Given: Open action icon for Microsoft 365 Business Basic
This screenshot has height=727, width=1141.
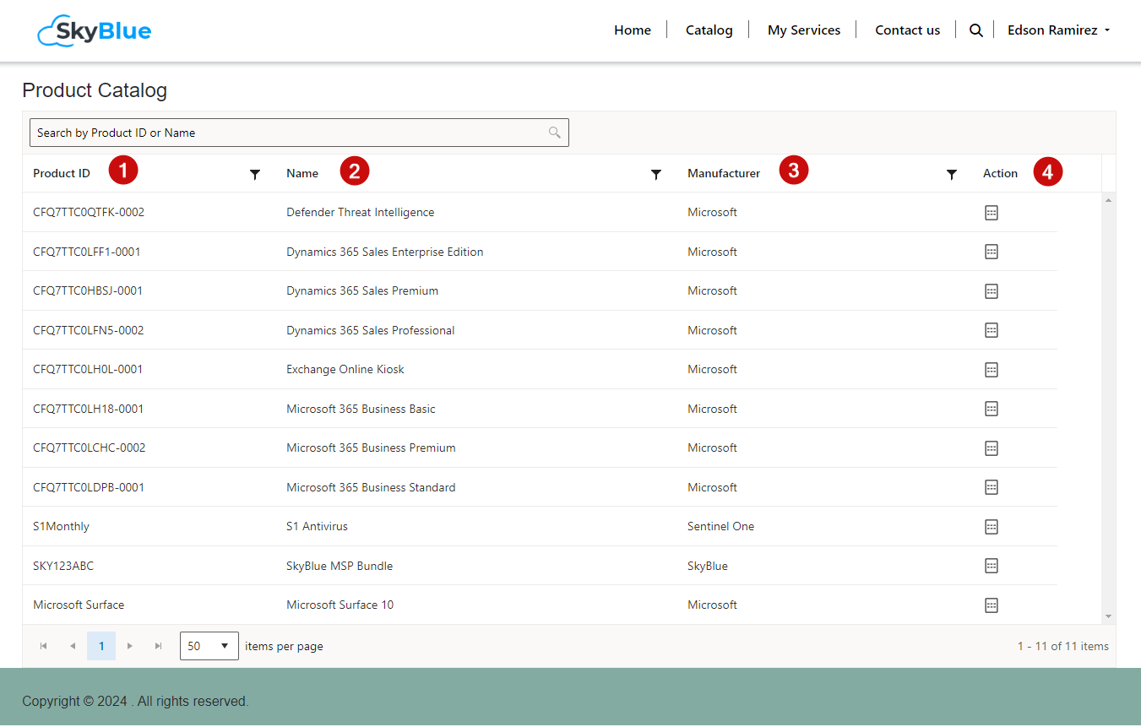Looking at the screenshot, I should 992,409.
